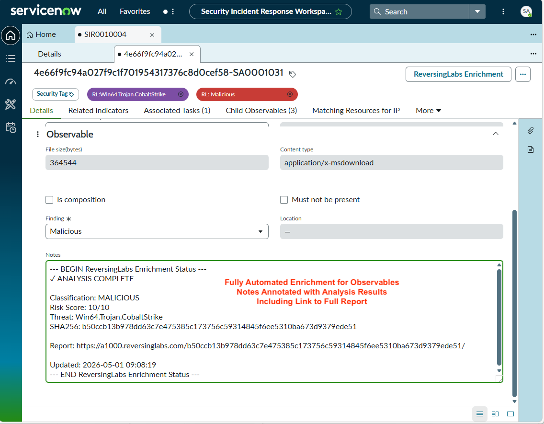The height and width of the screenshot is (424, 544).
Task: Click the tag icon beside the record title
Action: (x=293, y=74)
